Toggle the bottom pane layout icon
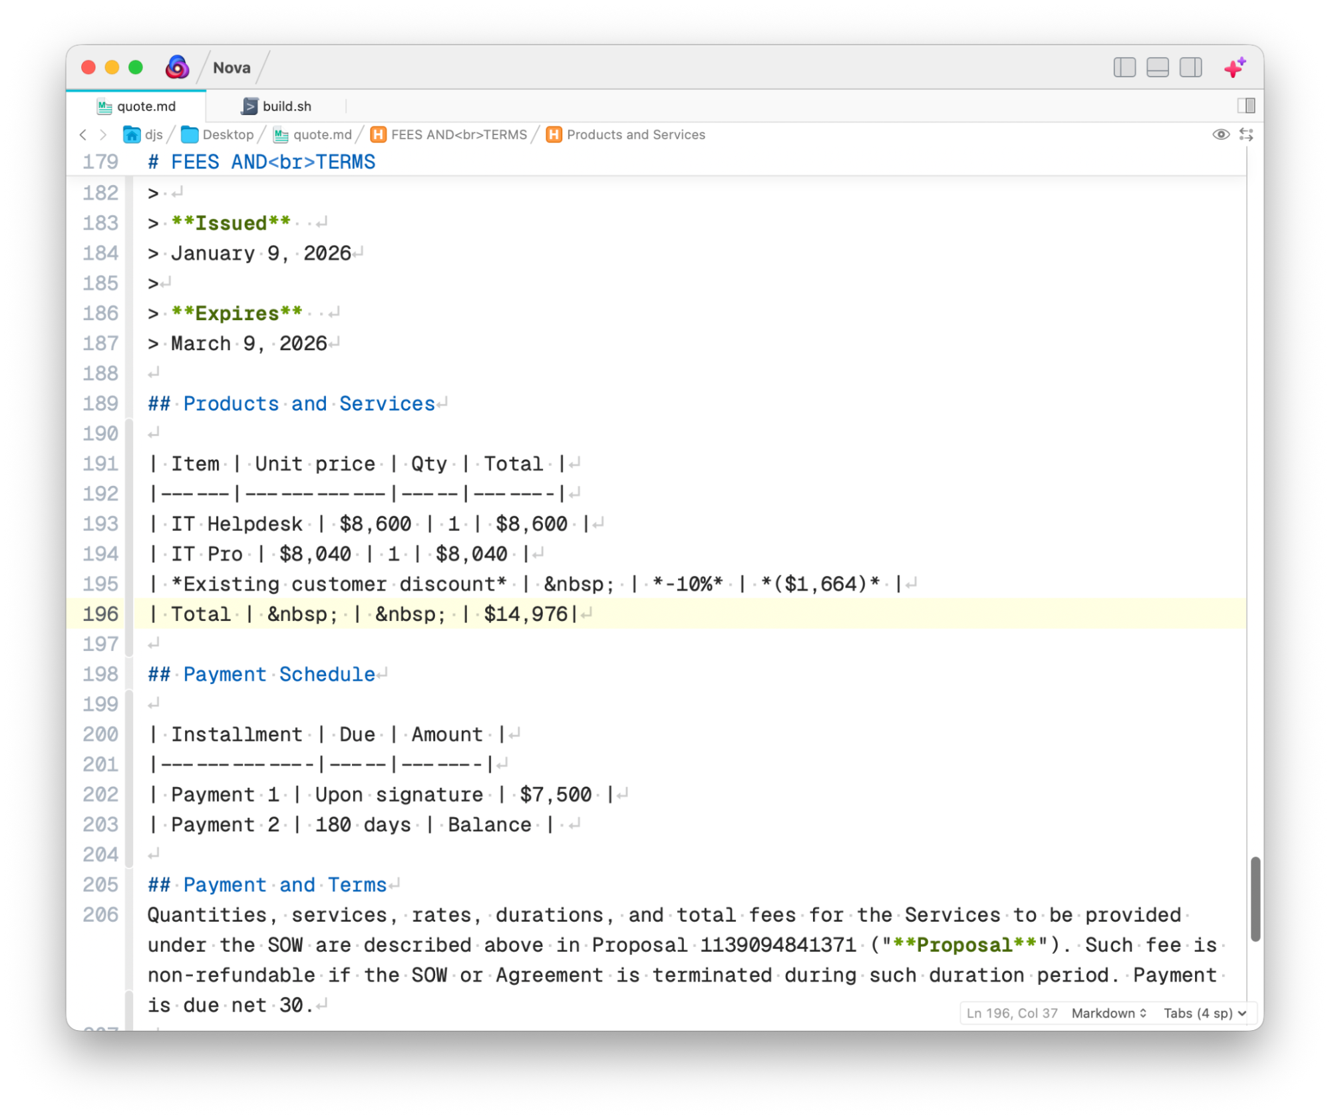Image resolution: width=1330 pixels, height=1118 pixels. pyautogui.click(x=1158, y=68)
